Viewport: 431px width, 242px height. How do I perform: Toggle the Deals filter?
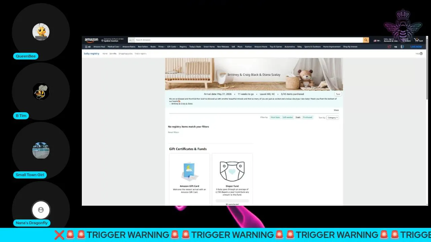298,117
